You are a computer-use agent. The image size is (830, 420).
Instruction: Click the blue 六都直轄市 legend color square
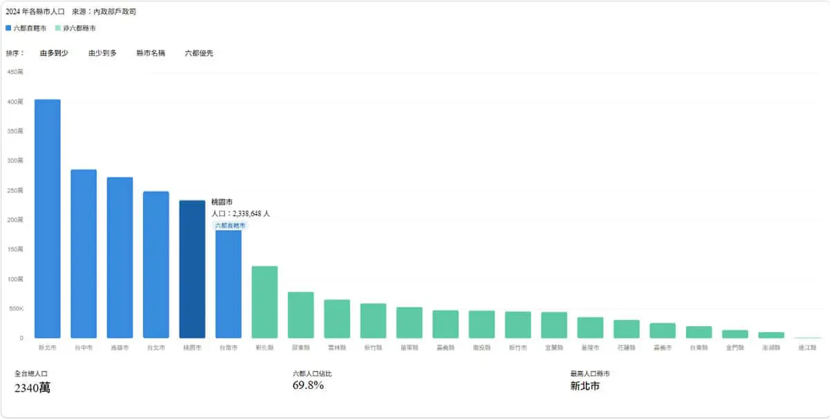click(x=8, y=28)
